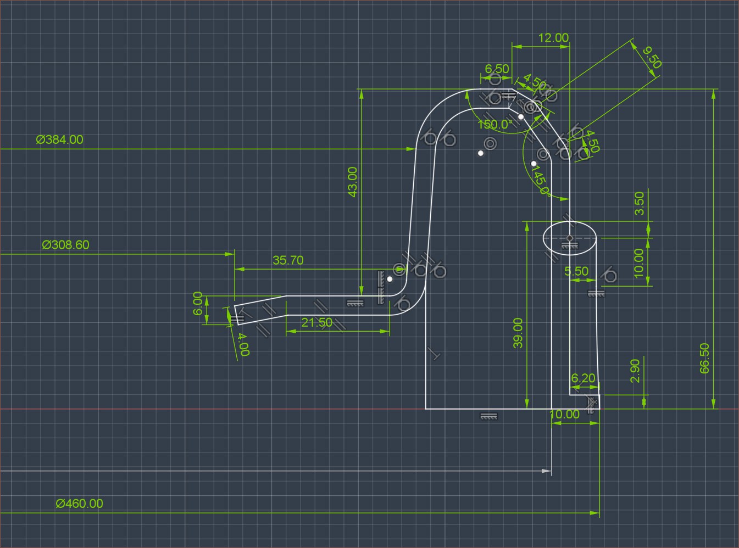Image resolution: width=739 pixels, height=548 pixels.
Task: Click the 39.00 vertical dimension value
Action: pos(518,333)
